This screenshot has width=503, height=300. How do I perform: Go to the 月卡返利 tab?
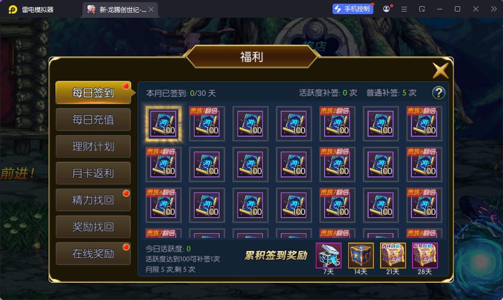click(x=94, y=173)
